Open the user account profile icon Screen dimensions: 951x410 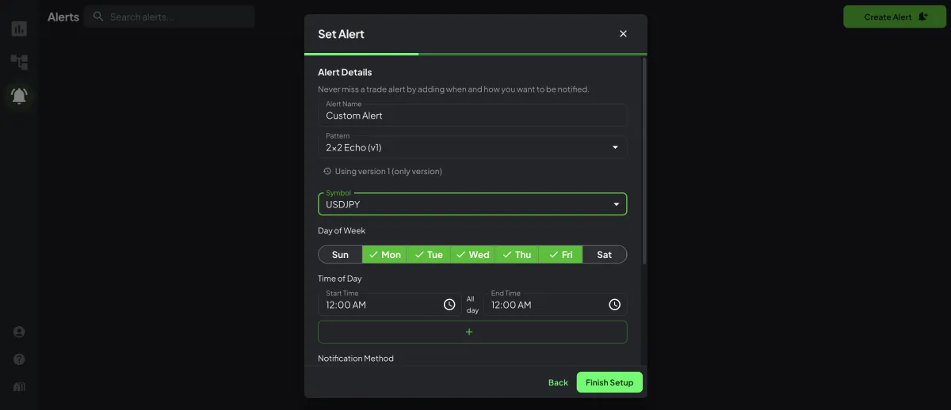click(19, 332)
